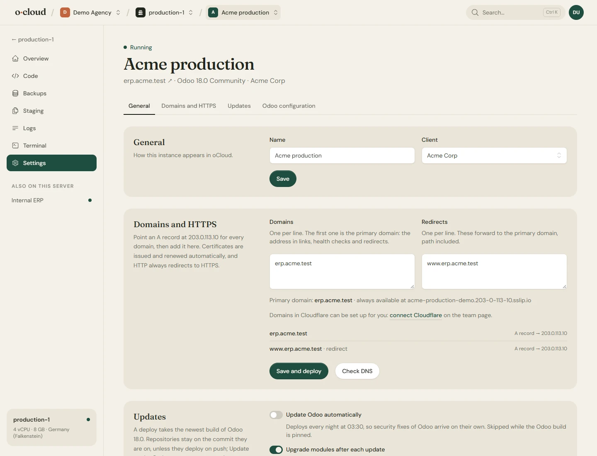Click www.erp.acme.test redirect DNS row

(x=418, y=349)
